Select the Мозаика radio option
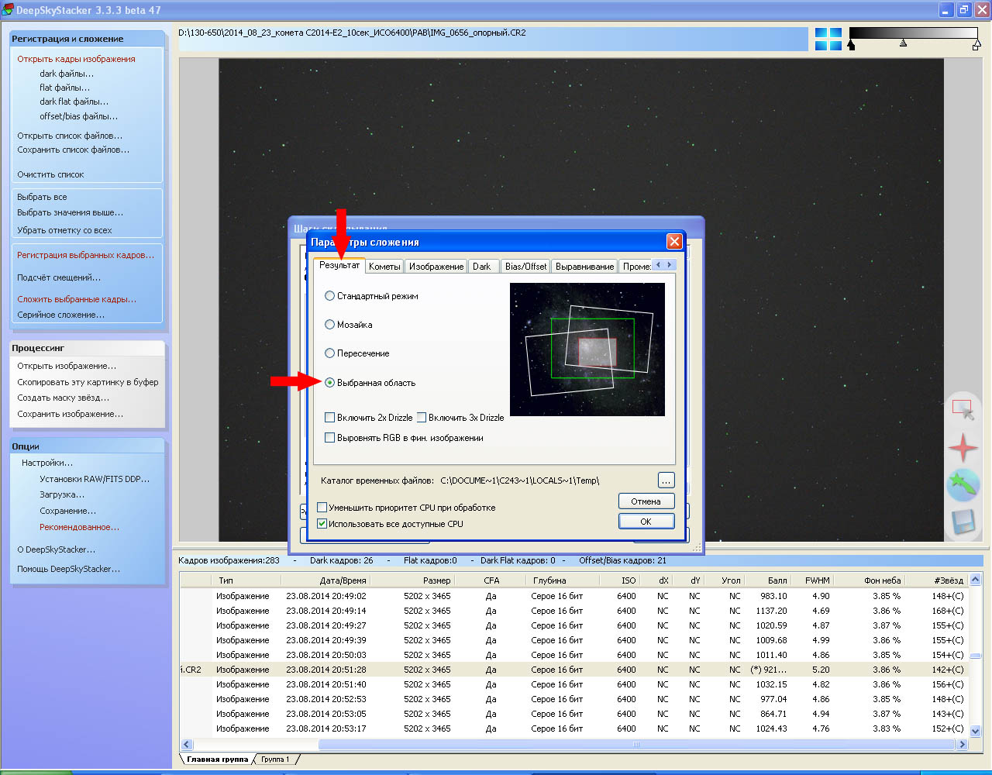992x775 pixels. tap(330, 325)
